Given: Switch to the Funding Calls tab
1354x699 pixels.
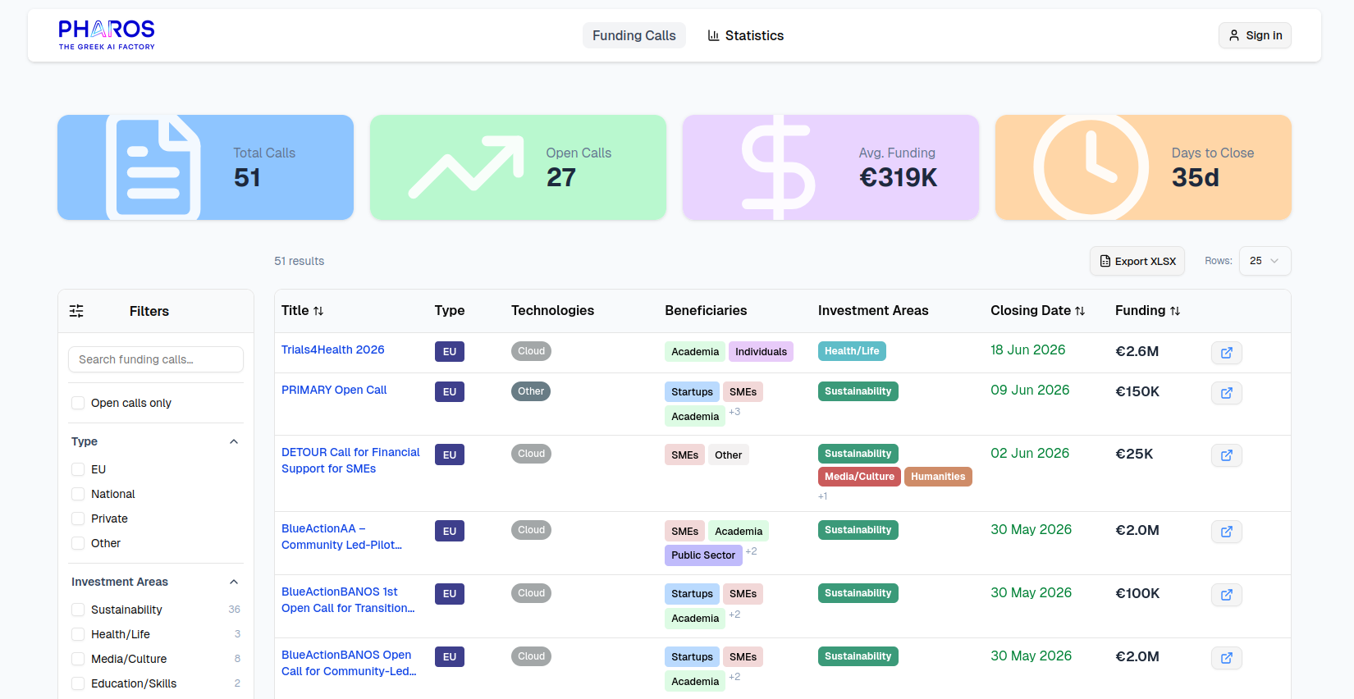Looking at the screenshot, I should 634,35.
